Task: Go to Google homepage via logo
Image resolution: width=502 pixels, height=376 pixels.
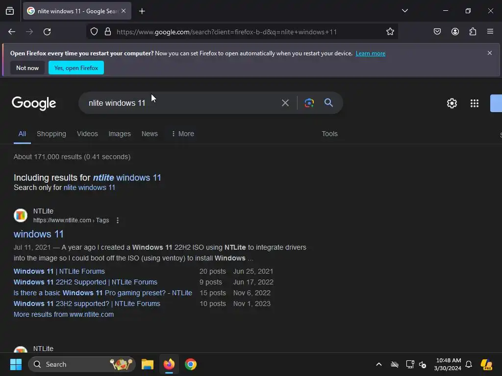Action: click(34, 103)
